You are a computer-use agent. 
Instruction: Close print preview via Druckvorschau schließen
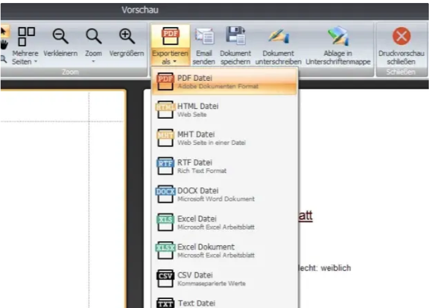pyautogui.click(x=402, y=37)
